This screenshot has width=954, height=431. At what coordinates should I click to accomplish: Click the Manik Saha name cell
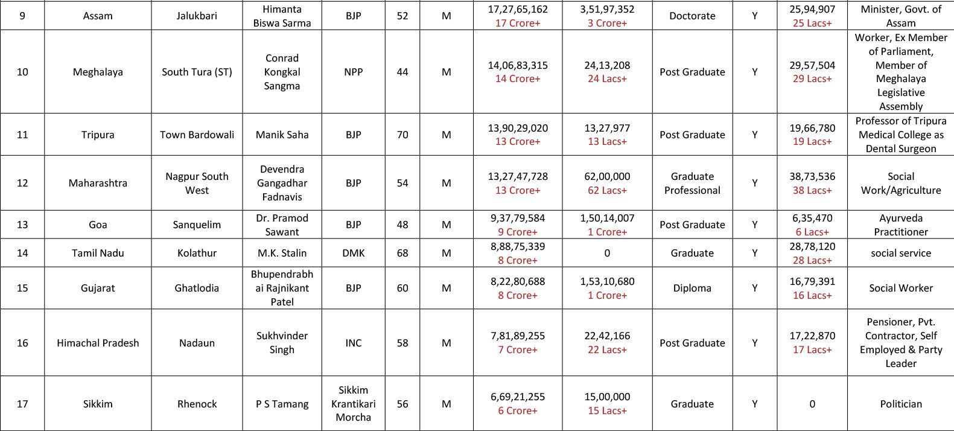click(282, 135)
